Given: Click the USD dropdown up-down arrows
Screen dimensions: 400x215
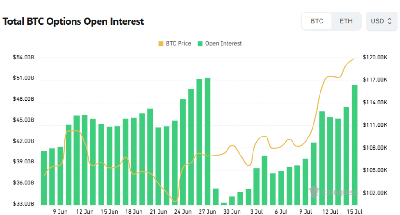Looking at the screenshot, I should pyautogui.click(x=390, y=21).
